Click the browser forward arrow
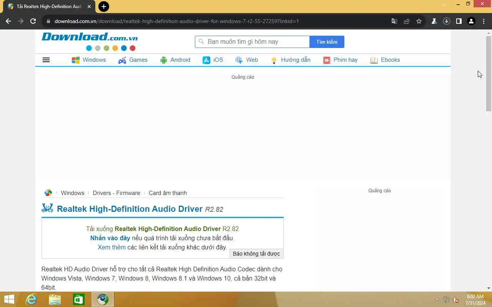This screenshot has width=492, height=307. click(x=21, y=21)
